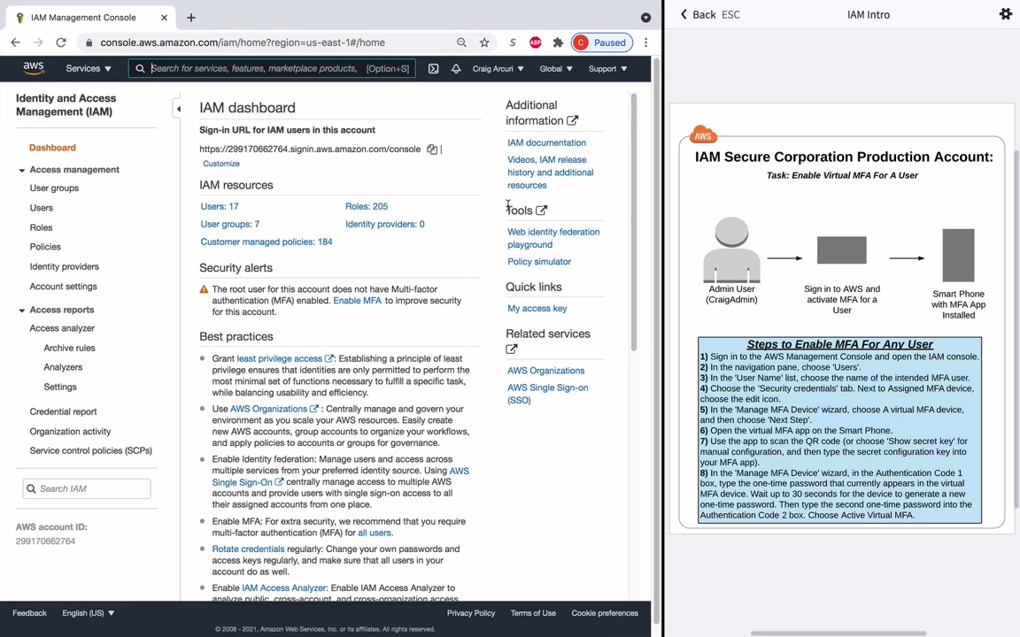The width and height of the screenshot is (1020, 637).
Task: Reload the page with refresh icon
Action: coord(61,42)
